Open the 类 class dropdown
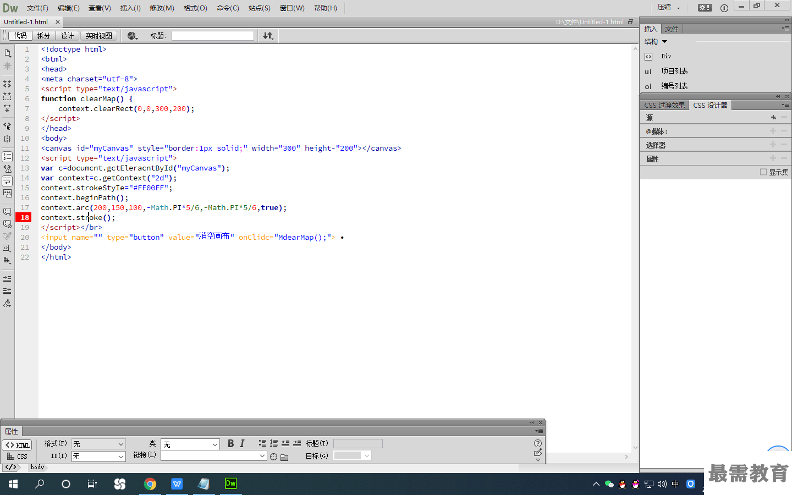 [x=190, y=444]
